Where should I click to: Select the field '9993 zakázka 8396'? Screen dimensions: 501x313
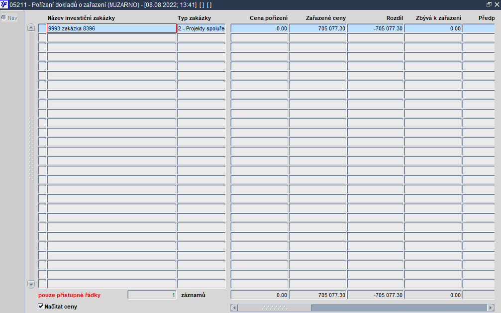coord(111,28)
